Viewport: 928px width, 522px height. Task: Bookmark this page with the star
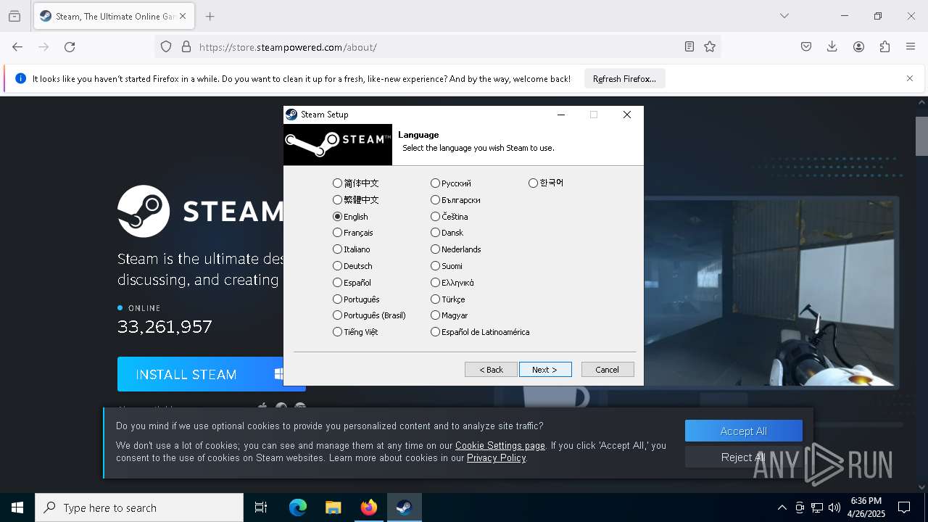click(x=710, y=47)
